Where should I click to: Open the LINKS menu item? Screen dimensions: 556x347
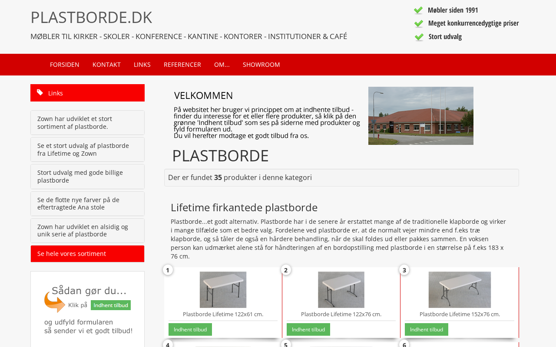tap(142, 65)
